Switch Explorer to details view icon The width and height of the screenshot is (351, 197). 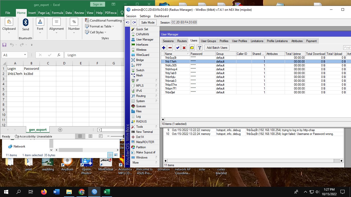[x=110, y=155]
